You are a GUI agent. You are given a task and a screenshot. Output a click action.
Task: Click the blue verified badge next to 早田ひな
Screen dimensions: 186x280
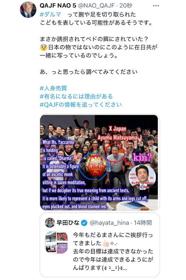pos(84,223)
